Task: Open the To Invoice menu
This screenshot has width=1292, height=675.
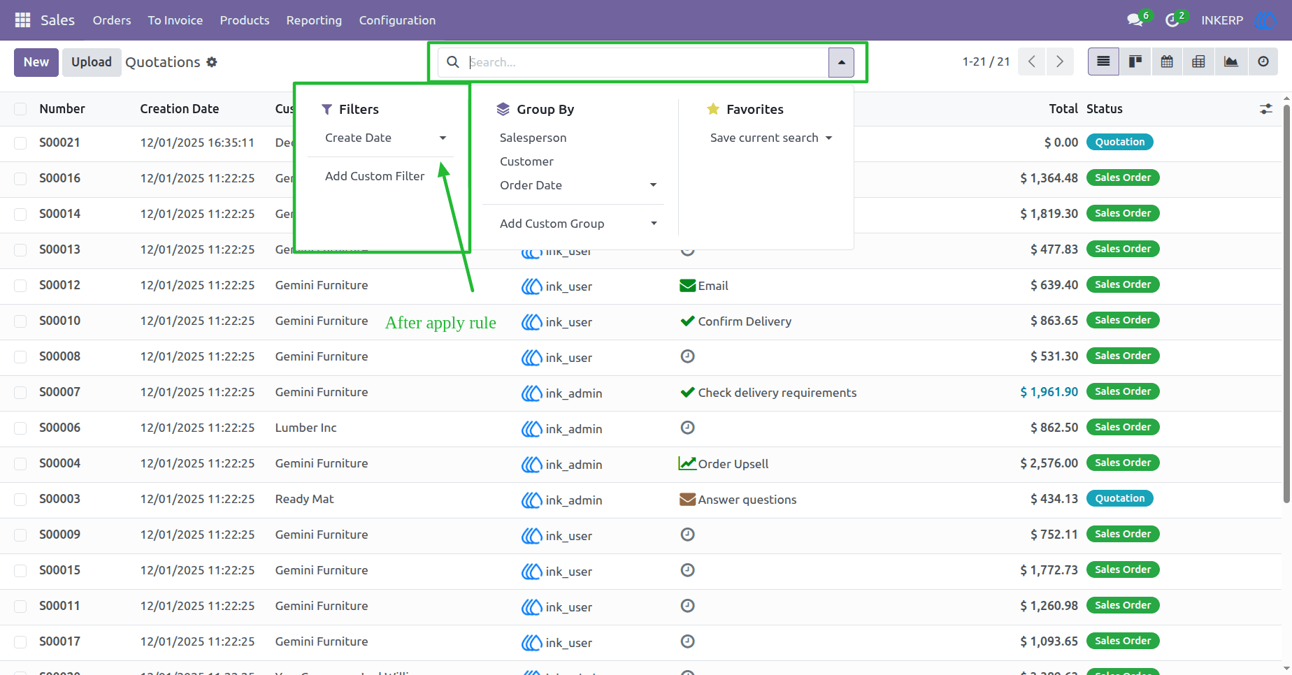Action: 175,20
